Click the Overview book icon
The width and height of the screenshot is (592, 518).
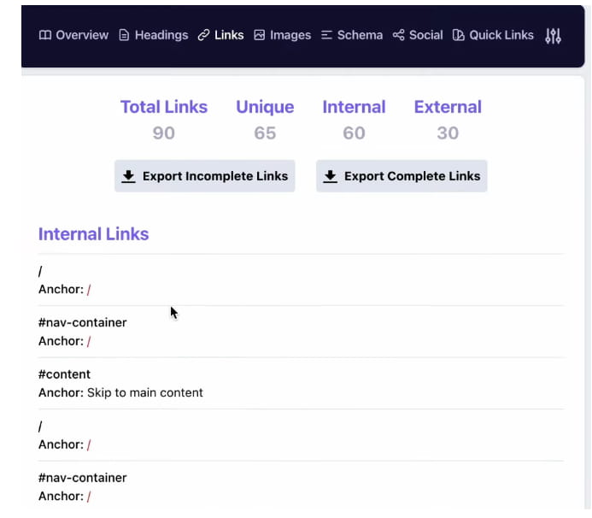45,35
